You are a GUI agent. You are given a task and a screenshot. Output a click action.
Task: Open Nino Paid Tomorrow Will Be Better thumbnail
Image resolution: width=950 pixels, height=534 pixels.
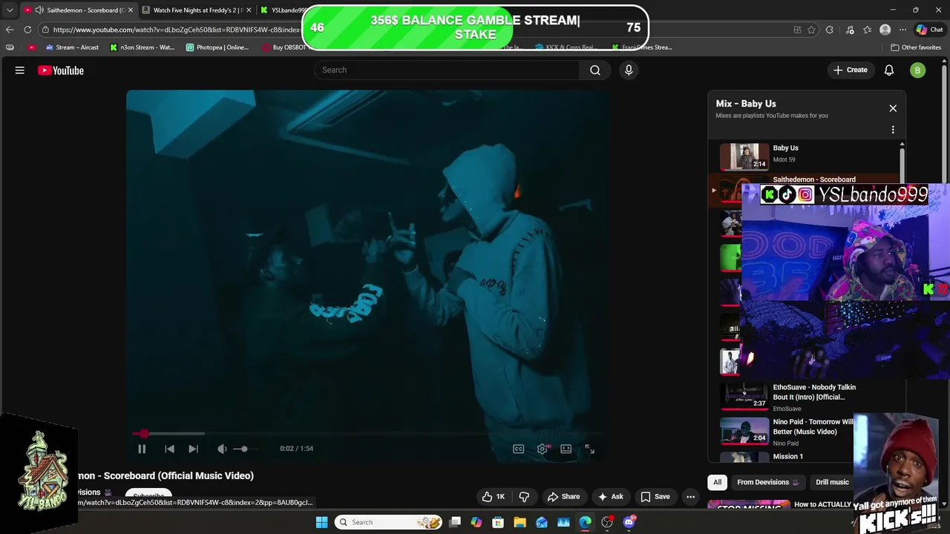click(x=744, y=431)
